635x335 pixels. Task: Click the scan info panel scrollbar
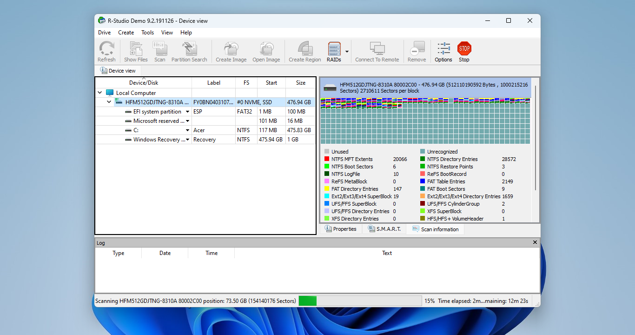tap(536, 137)
